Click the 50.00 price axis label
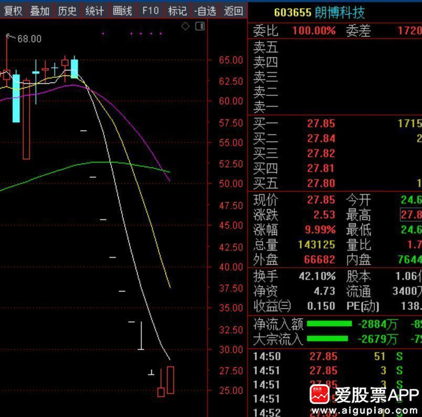 click(x=231, y=184)
